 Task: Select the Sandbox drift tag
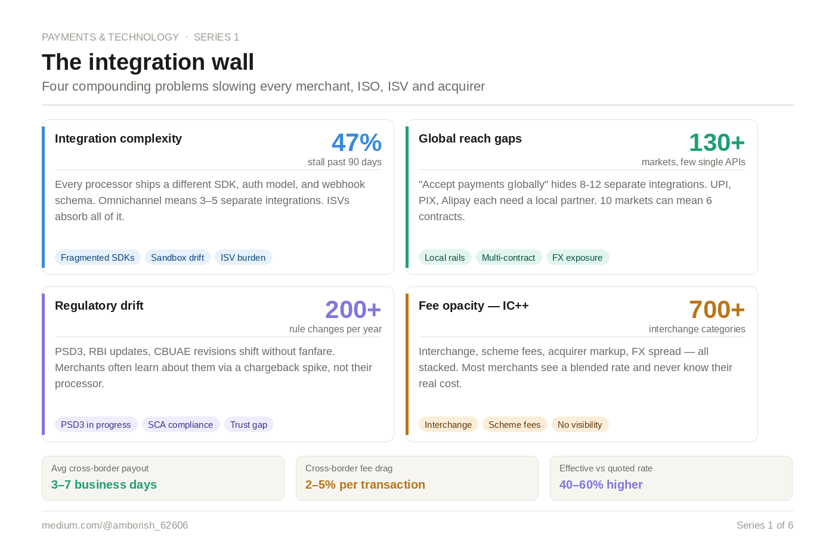pyautogui.click(x=178, y=257)
